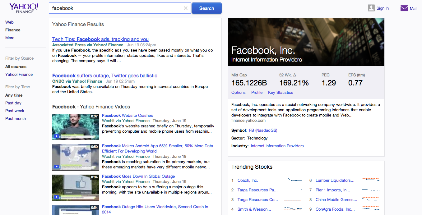Open Facebook Goes Down In Global Outage title
The height and width of the screenshot is (215, 422).
click(138, 176)
